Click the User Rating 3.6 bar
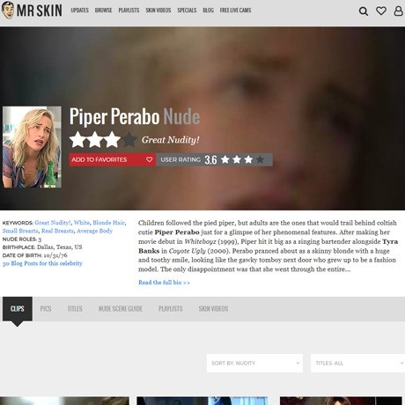Screen dimensions: 405x405 [x=214, y=159]
